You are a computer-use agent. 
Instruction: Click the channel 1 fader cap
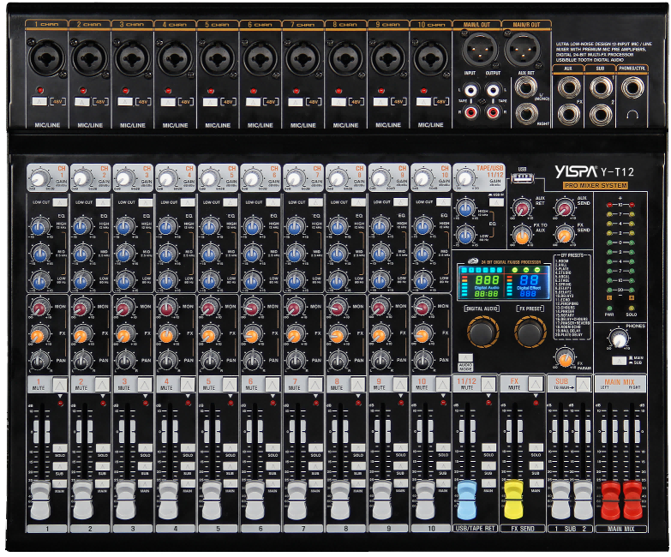click(40, 500)
